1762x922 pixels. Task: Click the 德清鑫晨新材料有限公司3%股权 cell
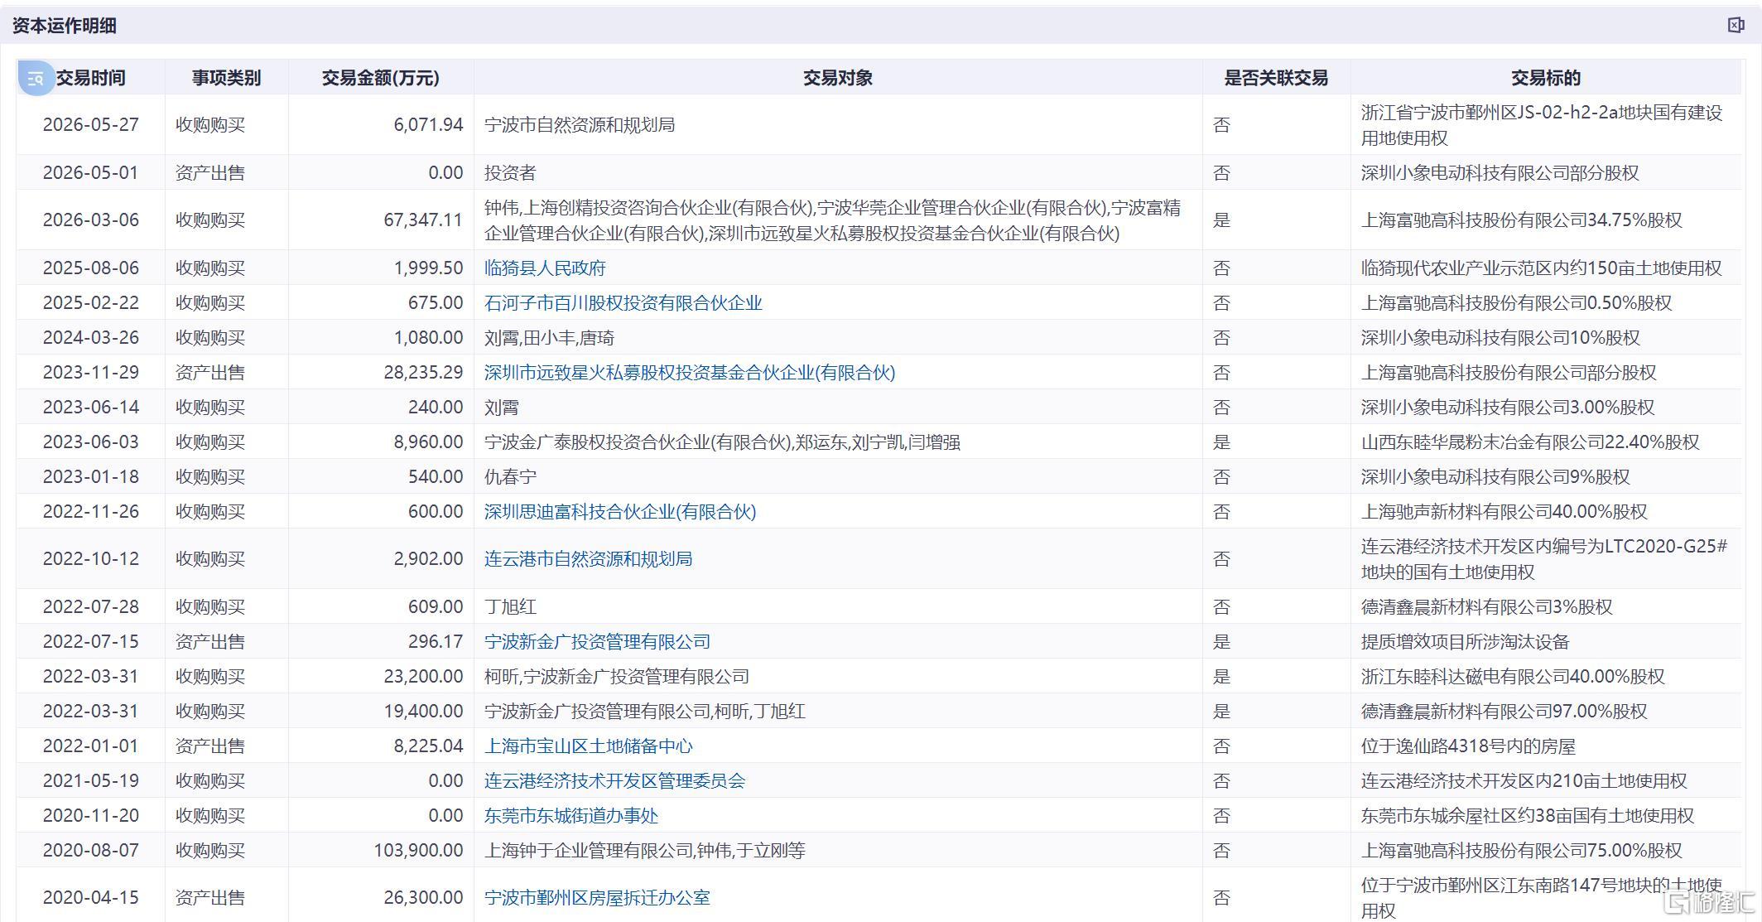[1486, 607]
